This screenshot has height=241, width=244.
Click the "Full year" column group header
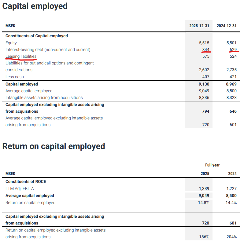[212, 165]
